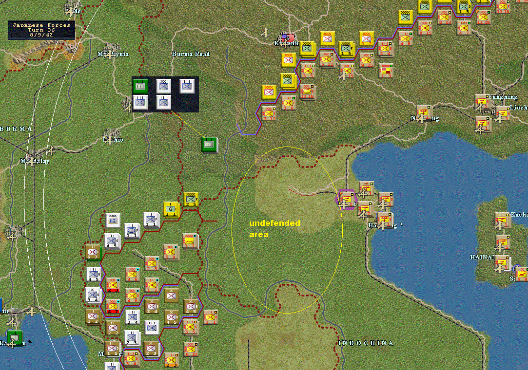Image resolution: width=528 pixels, height=370 pixels.
Task: Select the brown X brigade counter rated 3-4 E
Action: 152,306
